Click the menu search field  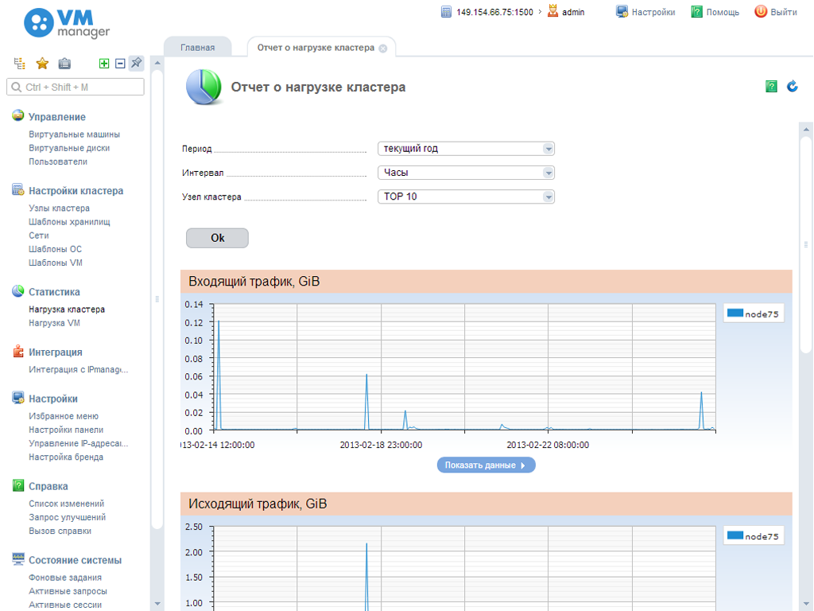[x=76, y=87]
